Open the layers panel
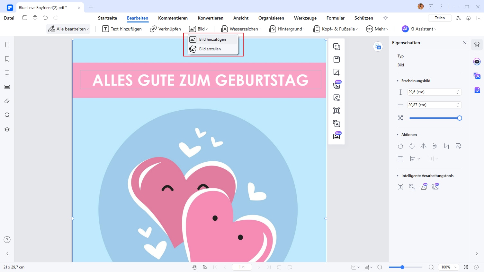Viewport: 484px width, 272px height. 7,129
